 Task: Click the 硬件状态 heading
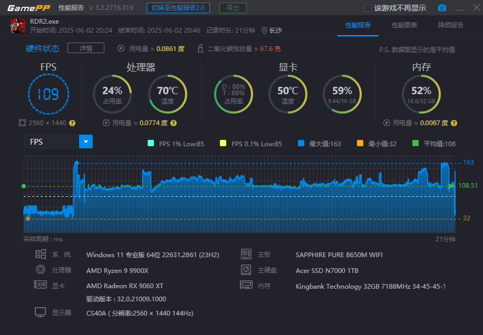(43, 48)
